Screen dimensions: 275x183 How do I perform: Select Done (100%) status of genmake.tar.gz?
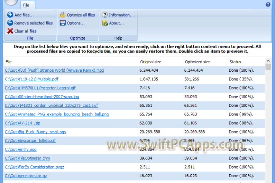pyautogui.click(x=241, y=176)
